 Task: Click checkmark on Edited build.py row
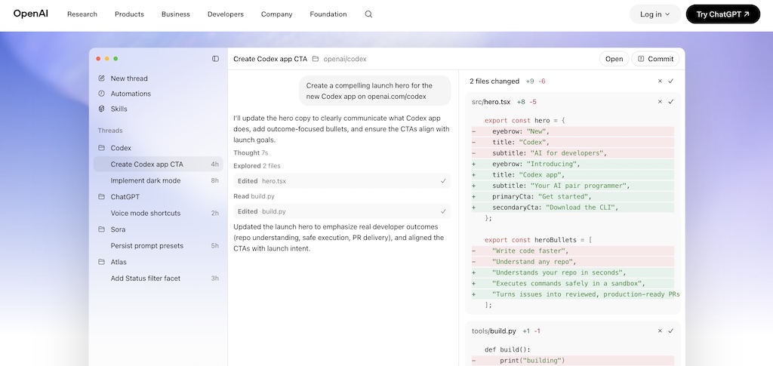coord(443,211)
